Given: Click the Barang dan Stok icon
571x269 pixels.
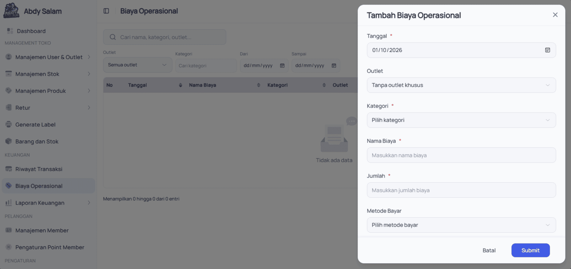Looking at the screenshot, I should click(9, 141).
